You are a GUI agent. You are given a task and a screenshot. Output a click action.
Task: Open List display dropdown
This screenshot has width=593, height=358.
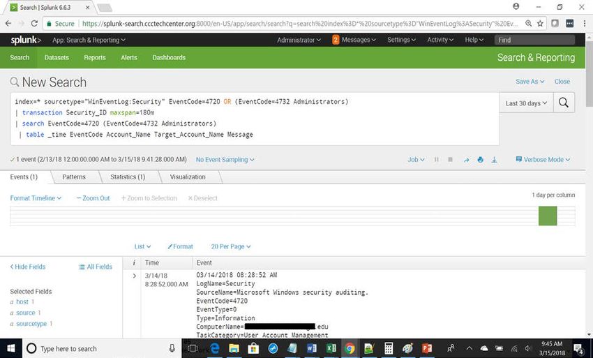coord(142,246)
